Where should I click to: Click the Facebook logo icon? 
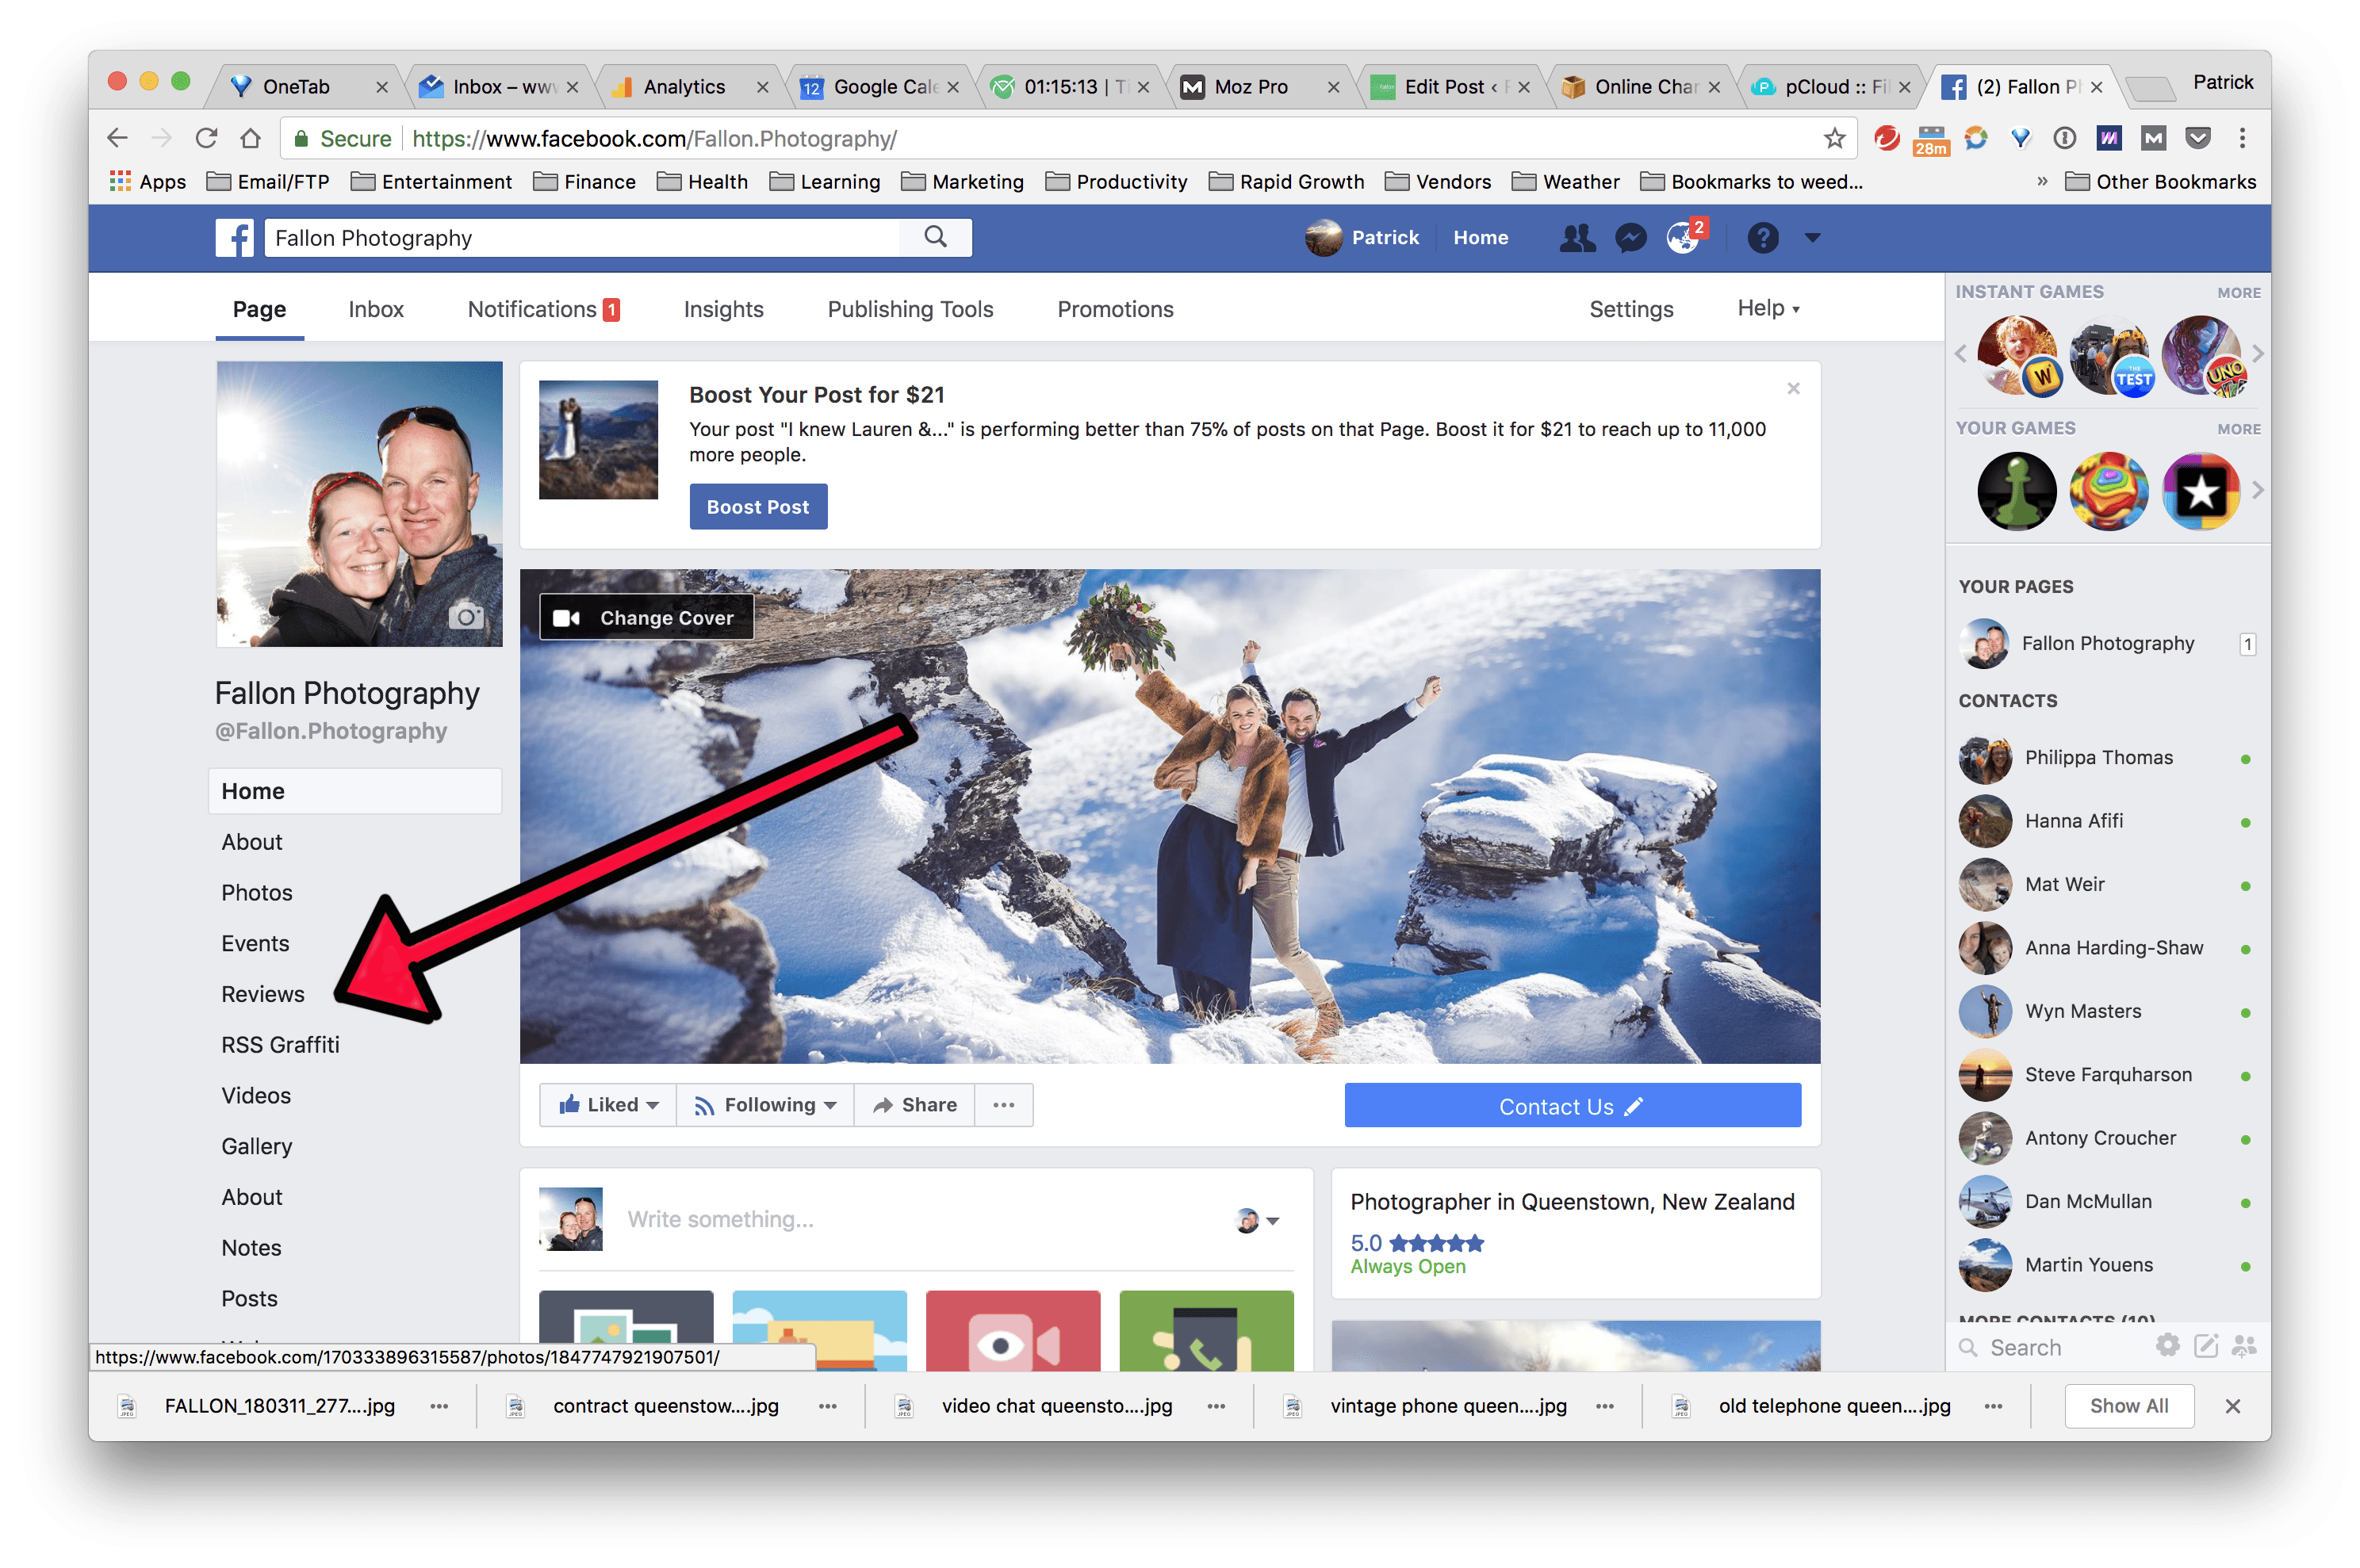click(235, 238)
